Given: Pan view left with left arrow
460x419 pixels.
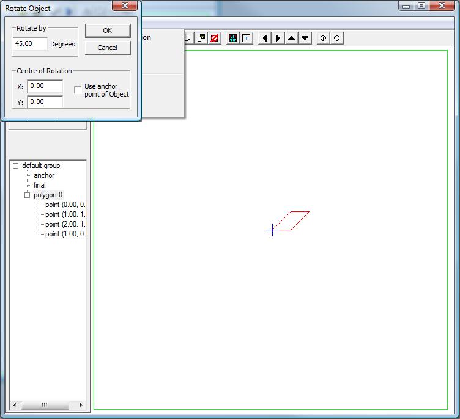Looking at the screenshot, I should (x=264, y=38).
